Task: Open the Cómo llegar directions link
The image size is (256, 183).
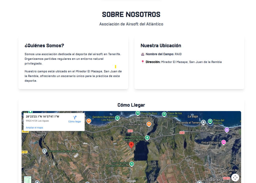Action: pos(74,119)
